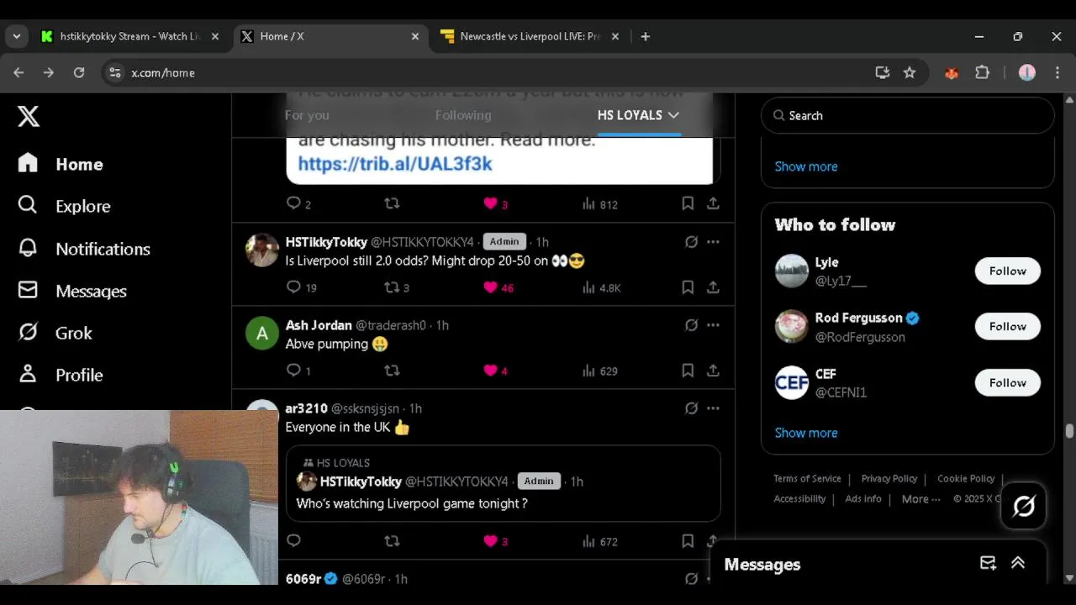The height and width of the screenshot is (605, 1076).
Task: Switch to the For you tab
Action: coord(307,115)
